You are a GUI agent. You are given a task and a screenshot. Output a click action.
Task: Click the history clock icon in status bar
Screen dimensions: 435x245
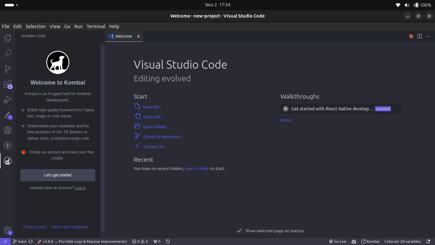pos(168,241)
